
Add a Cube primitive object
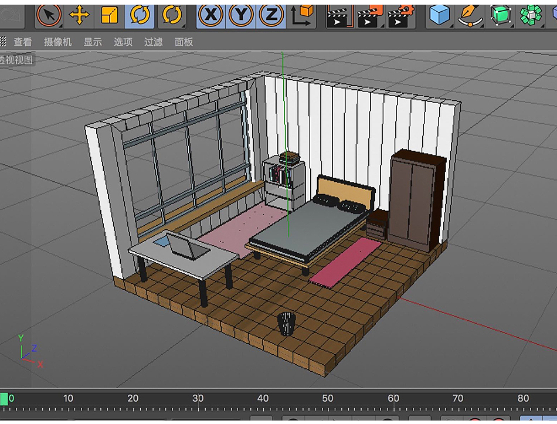(x=440, y=15)
